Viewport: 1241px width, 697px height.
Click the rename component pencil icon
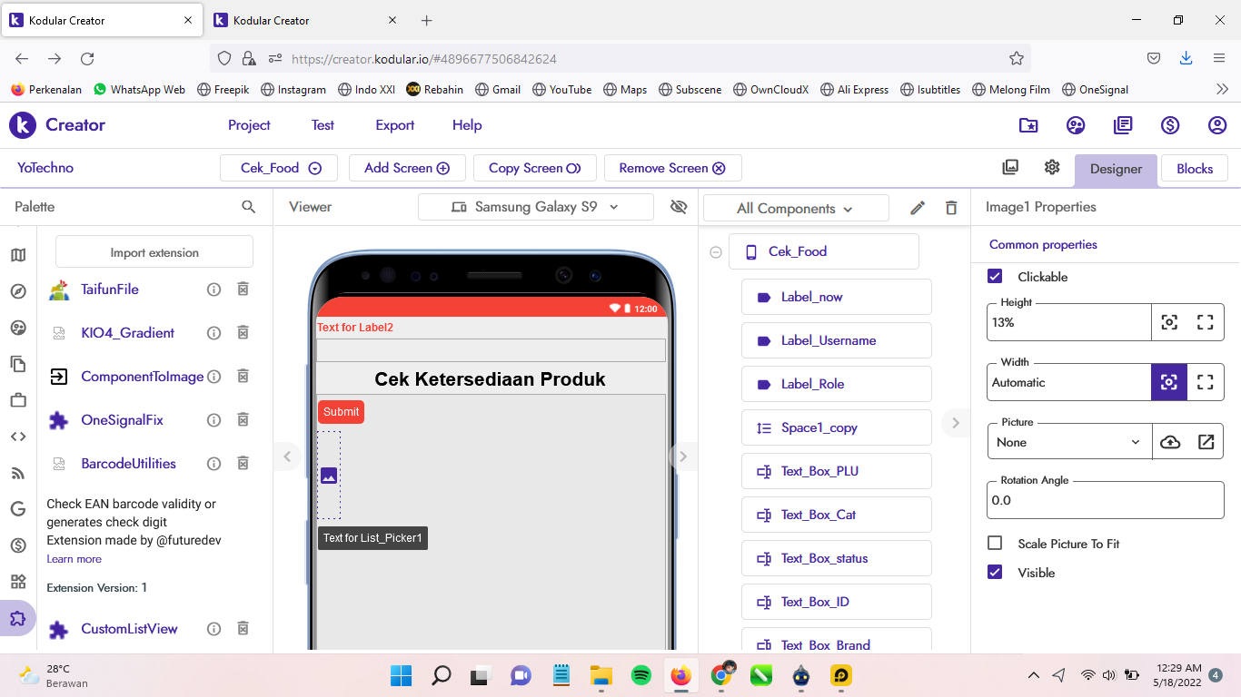click(918, 208)
